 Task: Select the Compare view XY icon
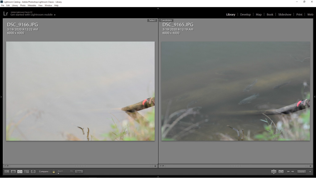pos(20,172)
